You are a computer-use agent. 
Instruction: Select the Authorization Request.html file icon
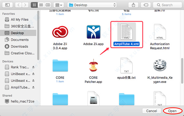tap(160, 32)
